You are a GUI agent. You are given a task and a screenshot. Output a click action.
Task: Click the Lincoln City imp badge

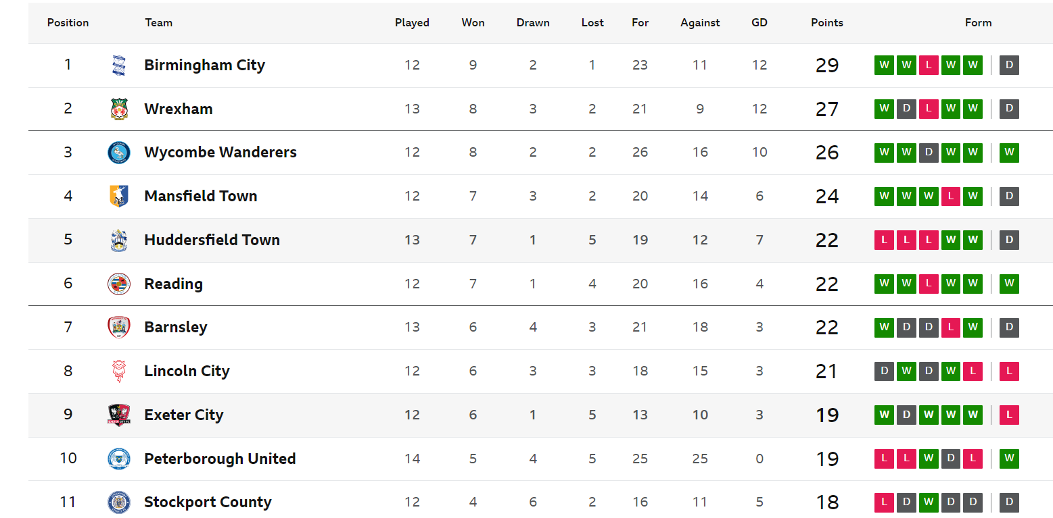tap(119, 371)
